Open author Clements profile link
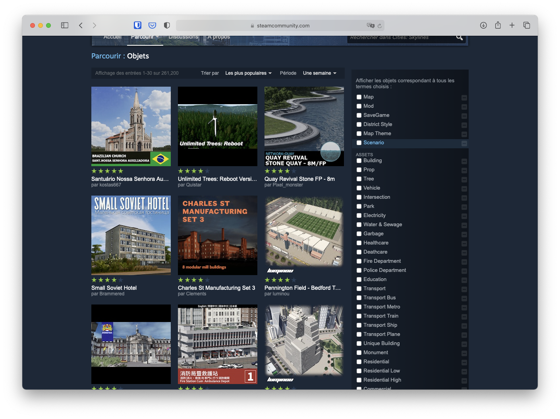Viewport: 560px width, 419px height. (x=196, y=294)
